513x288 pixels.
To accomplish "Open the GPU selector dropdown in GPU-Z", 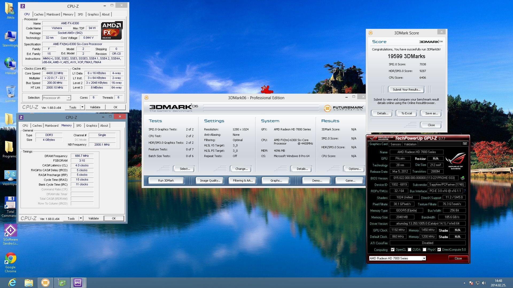I will (397, 258).
